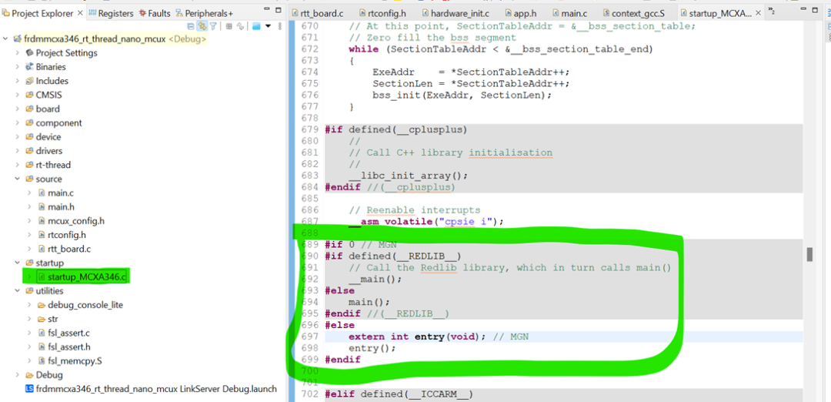Open the View Menu three-dots icon

279,26
